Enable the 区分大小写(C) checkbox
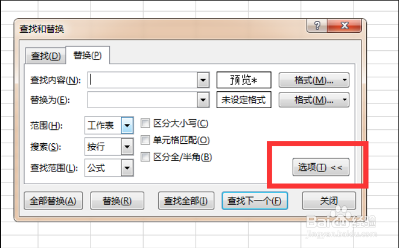 point(145,123)
